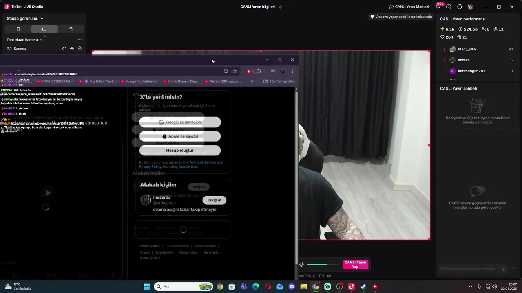Toggle lock on Kamera source
Image resolution: width=522 pixels, height=293 pixels.
(x=80, y=48)
